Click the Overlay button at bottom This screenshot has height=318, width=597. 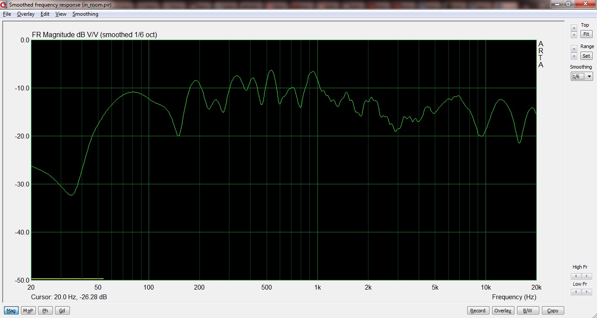pyautogui.click(x=503, y=311)
